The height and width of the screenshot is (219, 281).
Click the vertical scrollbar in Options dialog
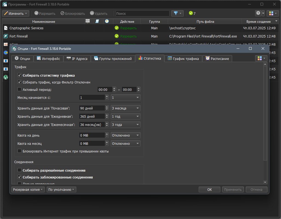pos(265,113)
